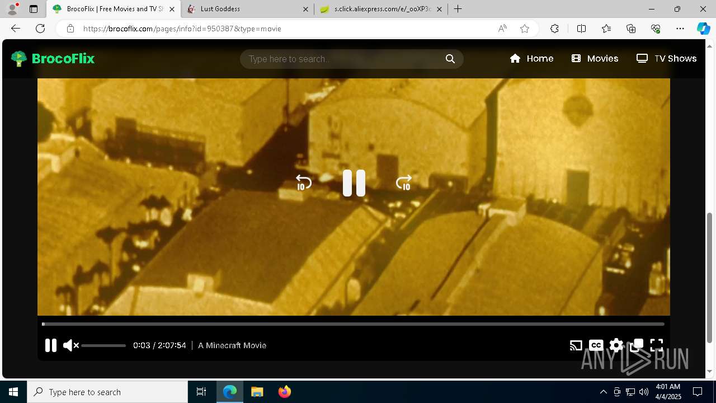The width and height of the screenshot is (716, 403).
Task: Close the aliexpress tab
Action: click(439, 9)
